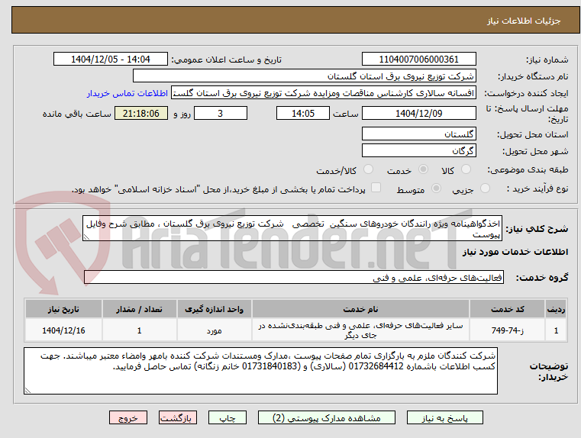Click the چاپ print button
The width and height of the screenshot is (581, 438).
(228, 417)
